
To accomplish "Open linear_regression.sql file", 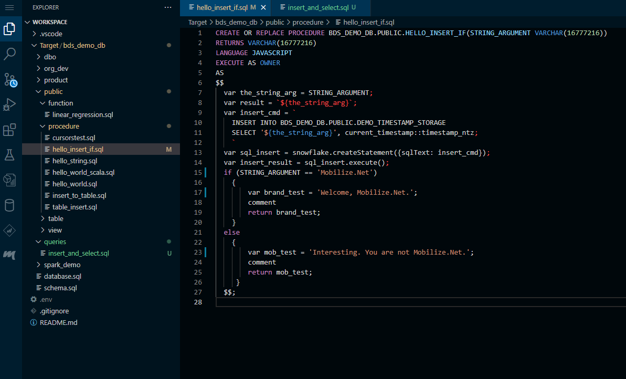I will (x=101, y=114).
